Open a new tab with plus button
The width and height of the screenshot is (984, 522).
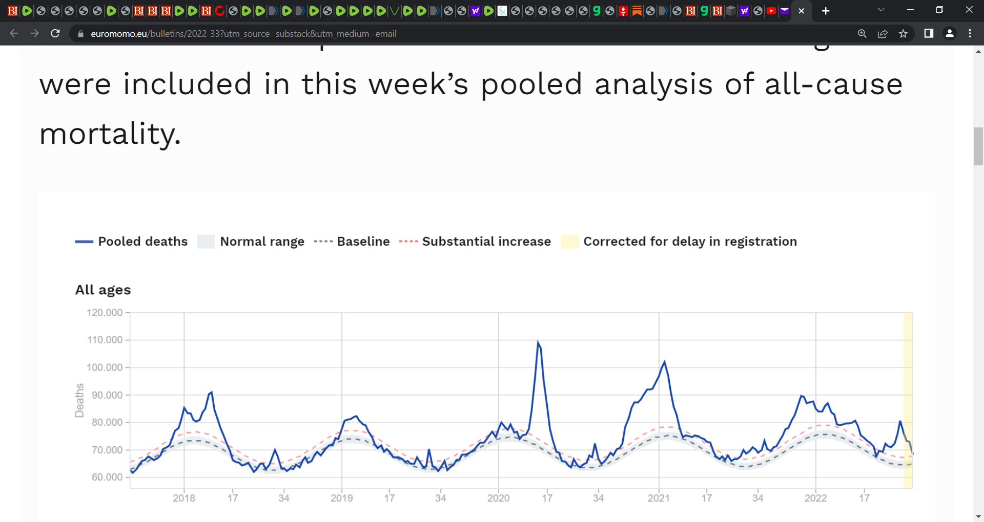825,11
